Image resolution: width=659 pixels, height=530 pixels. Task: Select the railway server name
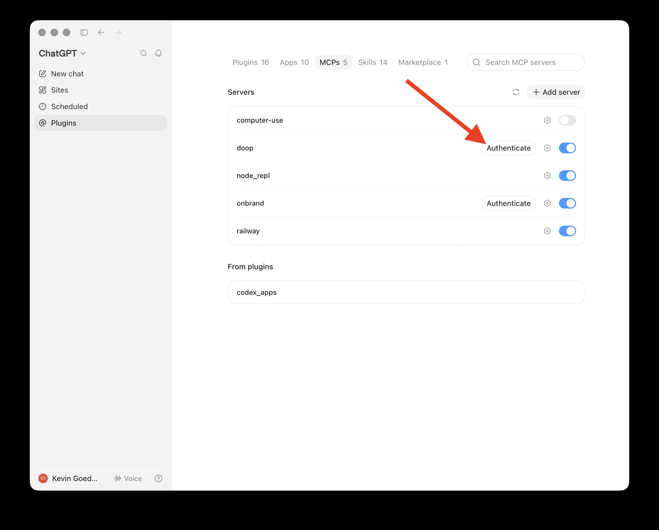(x=248, y=231)
